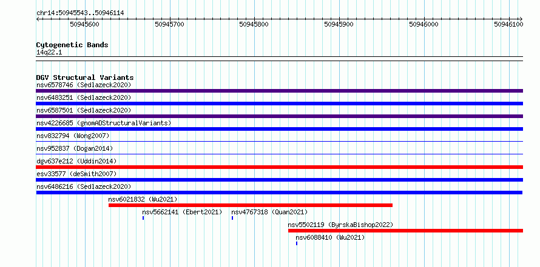
Task: Open the nsv6483251 (Sedlazeck2020) variant label
Action: click(x=84, y=97)
